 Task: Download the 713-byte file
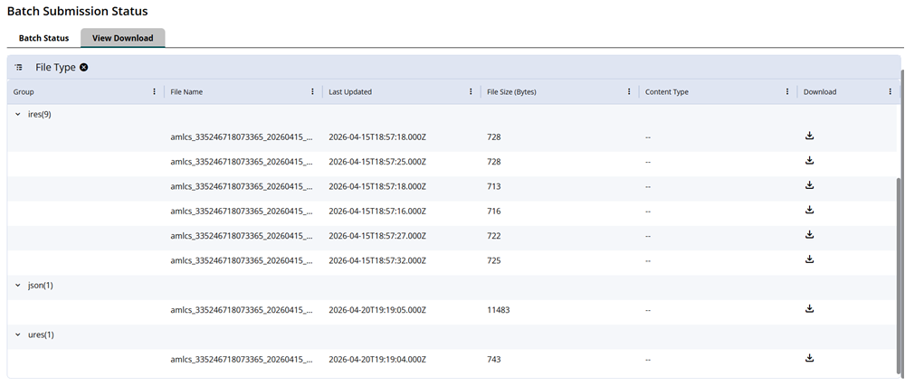tap(809, 185)
